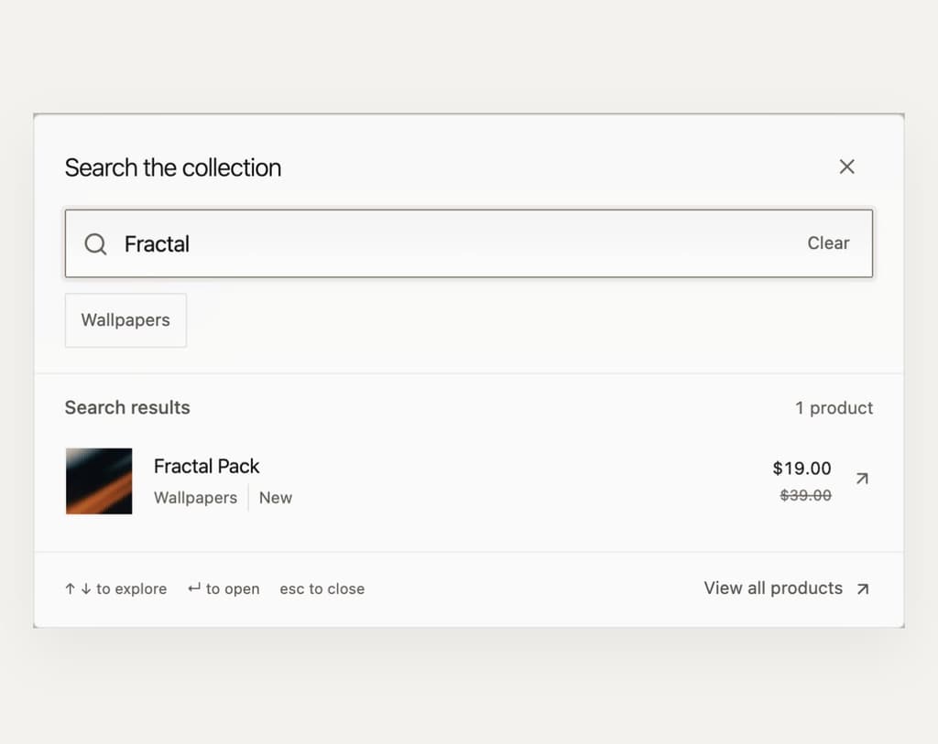The height and width of the screenshot is (744, 938).
Task: Click the arrow icon beside View all products
Action: pos(863,589)
